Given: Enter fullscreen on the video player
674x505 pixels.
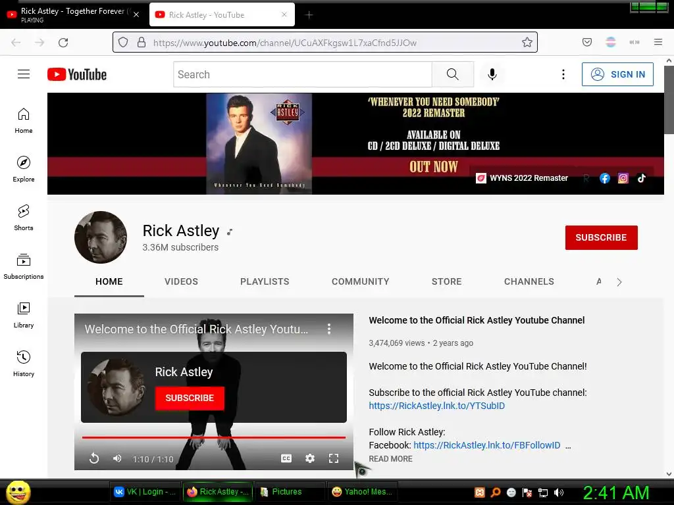Looking at the screenshot, I should pyautogui.click(x=334, y=458).
